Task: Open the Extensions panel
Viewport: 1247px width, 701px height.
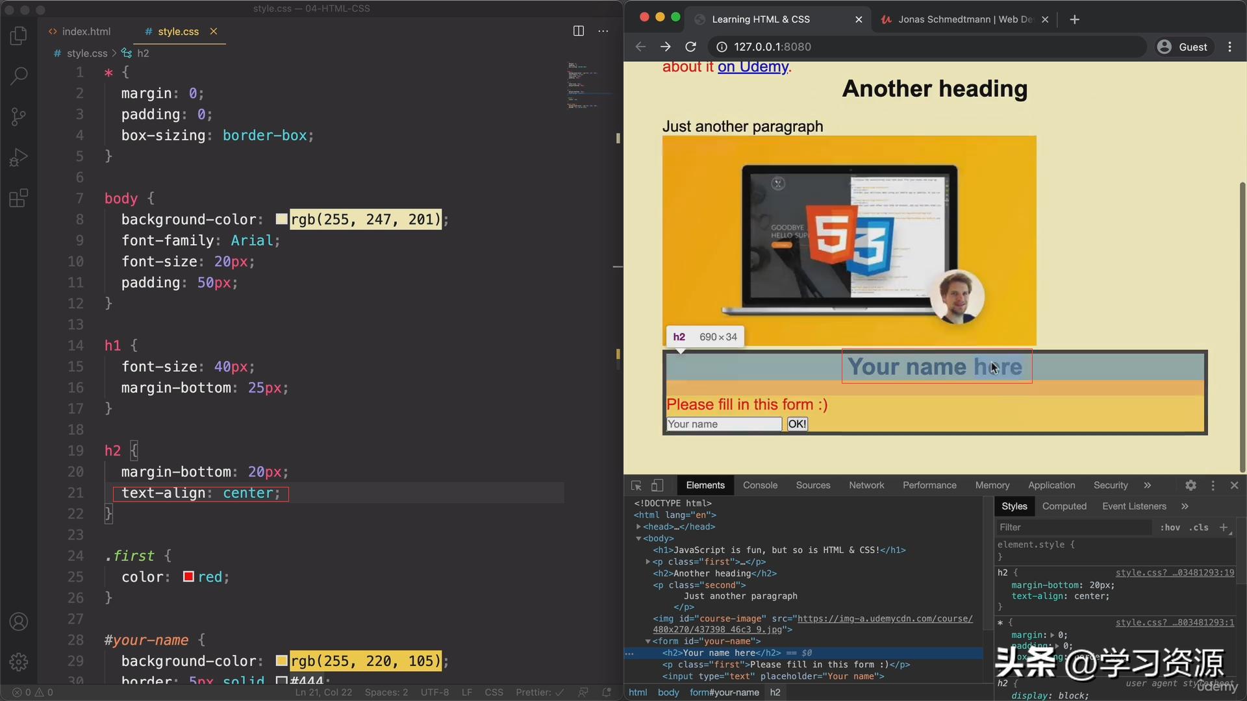Action: click(x=18, y=198)
